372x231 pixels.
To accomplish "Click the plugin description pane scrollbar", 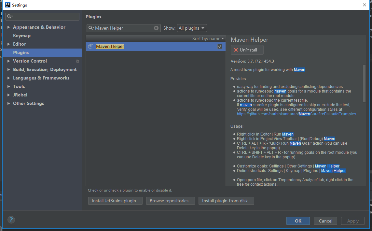I will point(364,84).
